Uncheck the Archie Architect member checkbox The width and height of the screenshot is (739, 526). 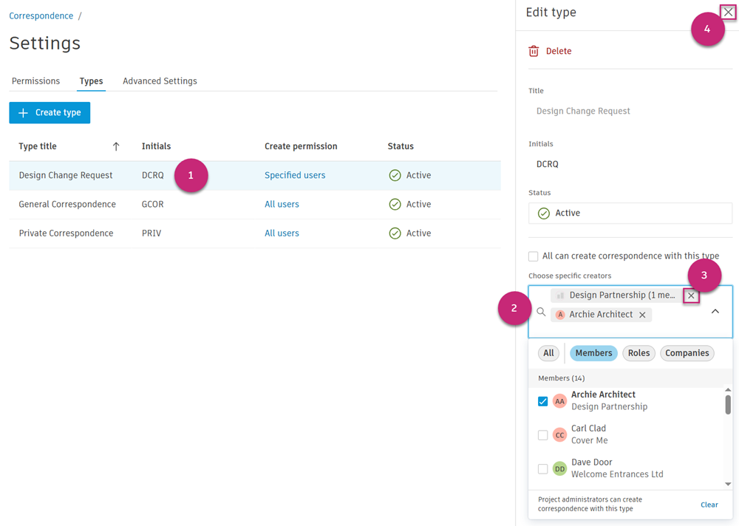point(542,401)
